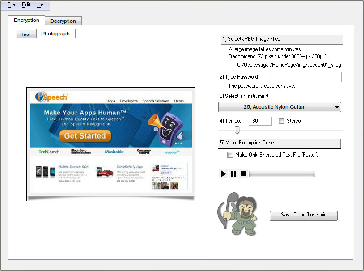Click the ninja musical note mascot image
Screen dimensions: 364x271
237,214
